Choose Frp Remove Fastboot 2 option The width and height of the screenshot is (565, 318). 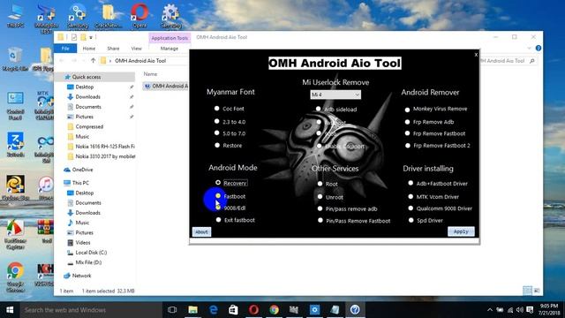(408, 146)
